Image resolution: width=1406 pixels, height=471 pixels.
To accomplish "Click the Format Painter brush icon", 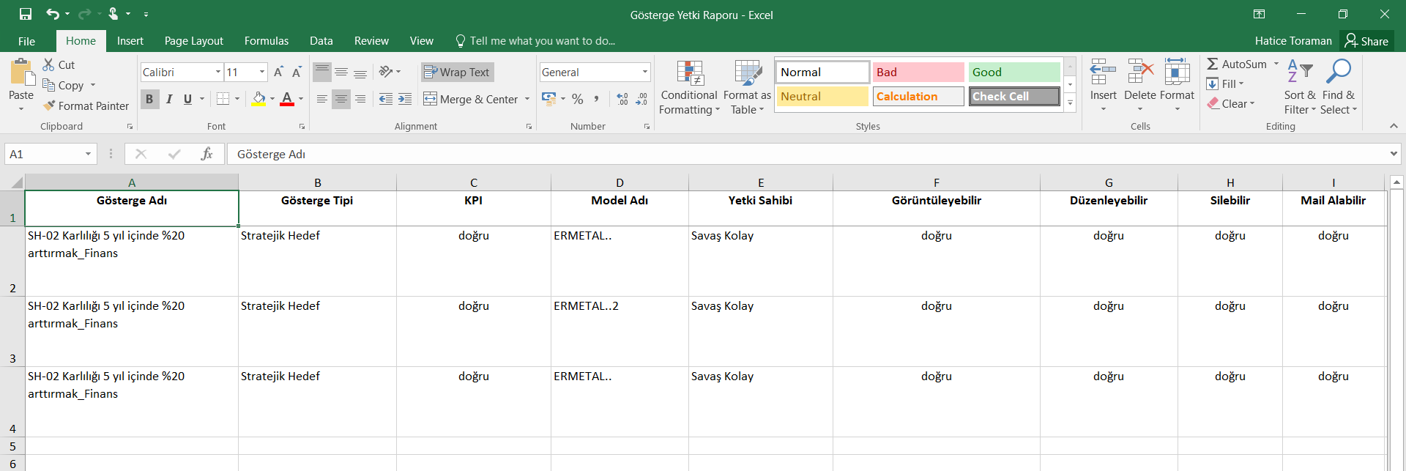I will coord(49,105).
